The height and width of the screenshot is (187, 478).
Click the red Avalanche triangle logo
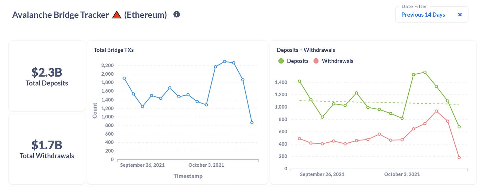(x=117, y=15)
